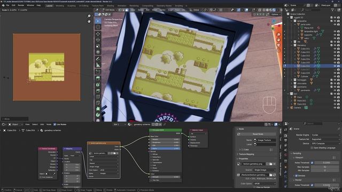Toggle the Use Nodes checkbox
Screen dimensions: 342x192
click(55, 124)
